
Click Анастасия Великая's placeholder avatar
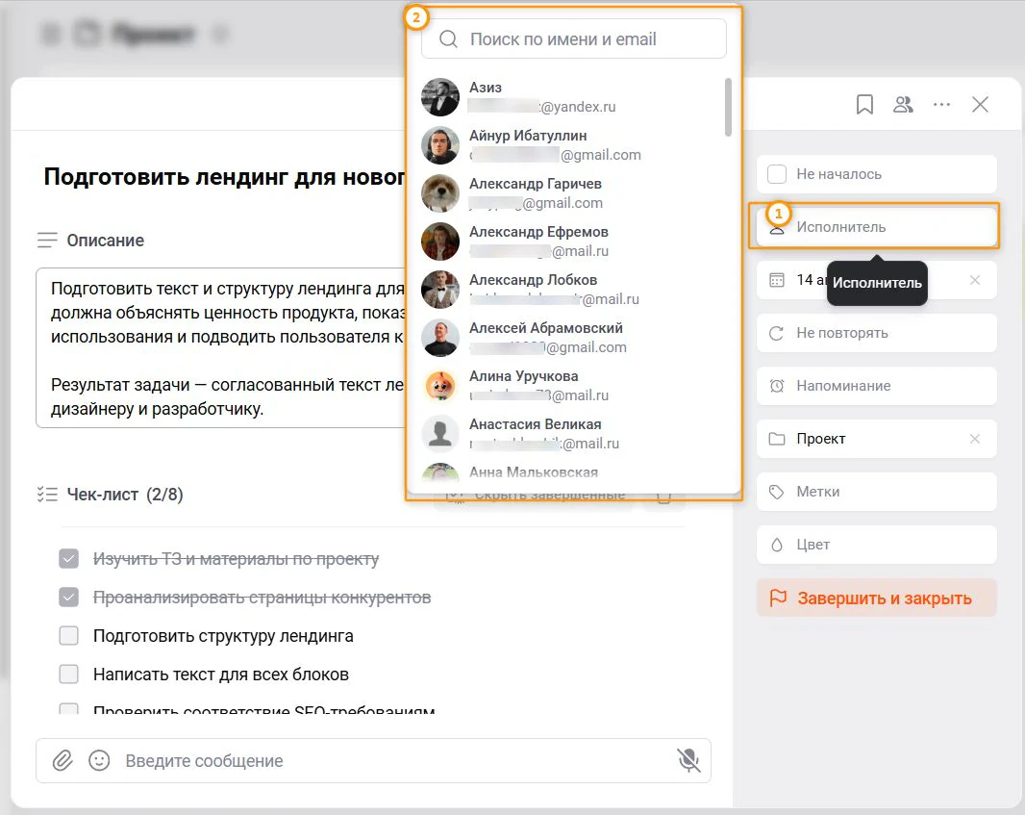[440, 433]
